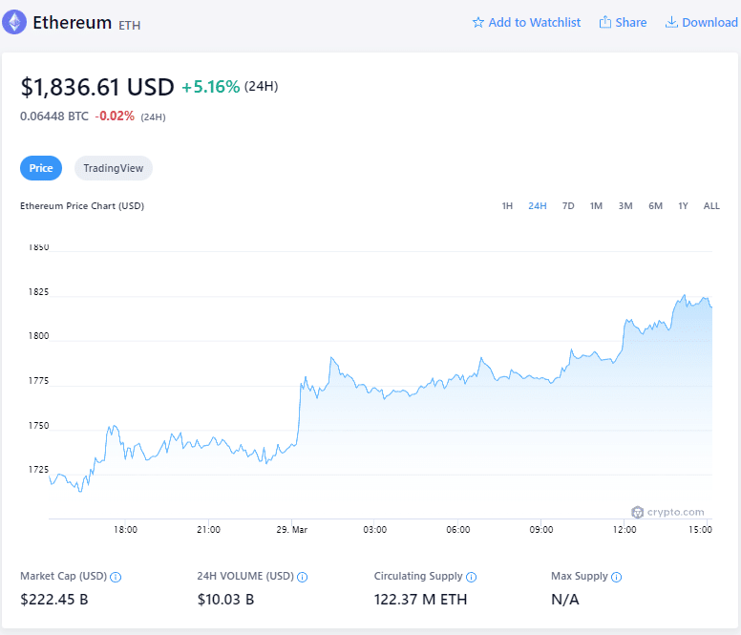Click the ETH ticker symbol in header
The width and height of the screenshot is (741, 635).
(130, 26)
